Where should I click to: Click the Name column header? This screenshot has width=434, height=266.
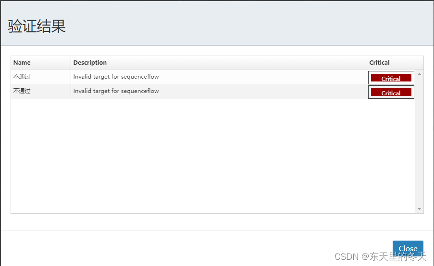(x=22, y=63)
